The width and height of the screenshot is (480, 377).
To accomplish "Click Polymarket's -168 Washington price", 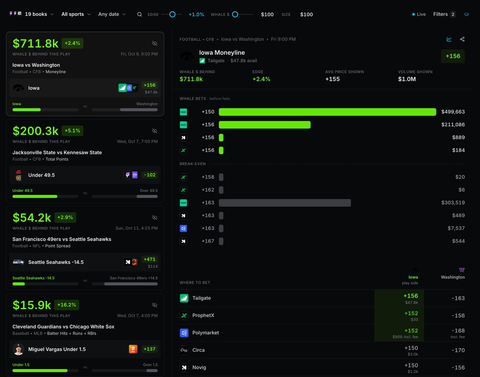I will [x=458, y=331].
